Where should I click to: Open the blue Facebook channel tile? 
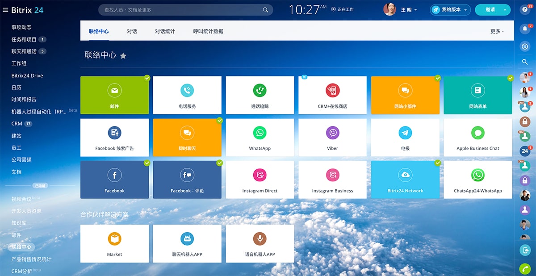(114, 180)
